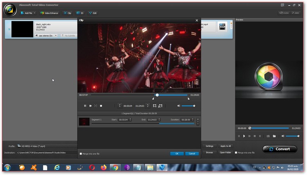Stop playback in the Preview panel
307x175 pixels.
[255, 136]
